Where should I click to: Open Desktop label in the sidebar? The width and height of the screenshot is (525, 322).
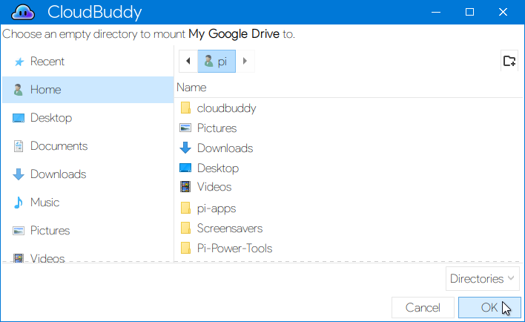51,118
